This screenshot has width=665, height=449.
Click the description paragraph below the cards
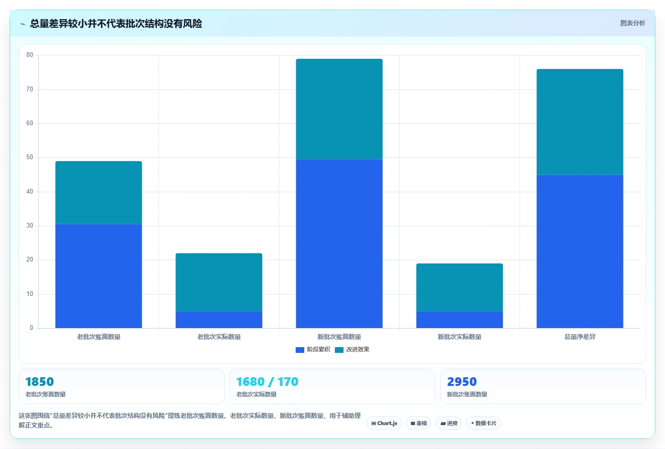pyautogui.click(x=189, y=420)
